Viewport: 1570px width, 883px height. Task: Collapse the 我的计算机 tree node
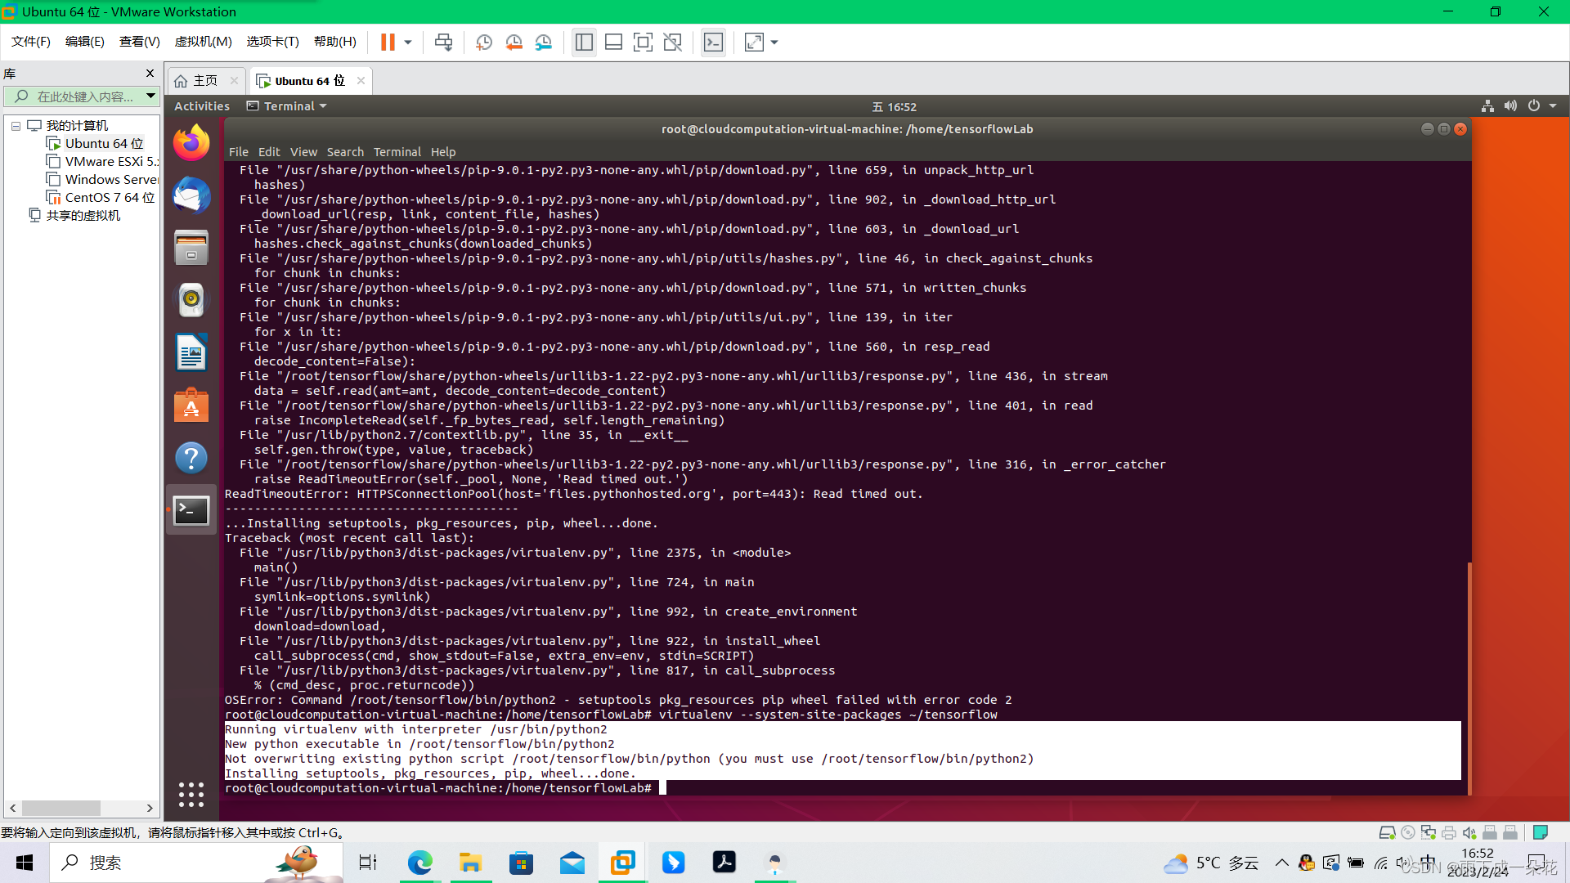pyautogui.click(x=16, y=126)
